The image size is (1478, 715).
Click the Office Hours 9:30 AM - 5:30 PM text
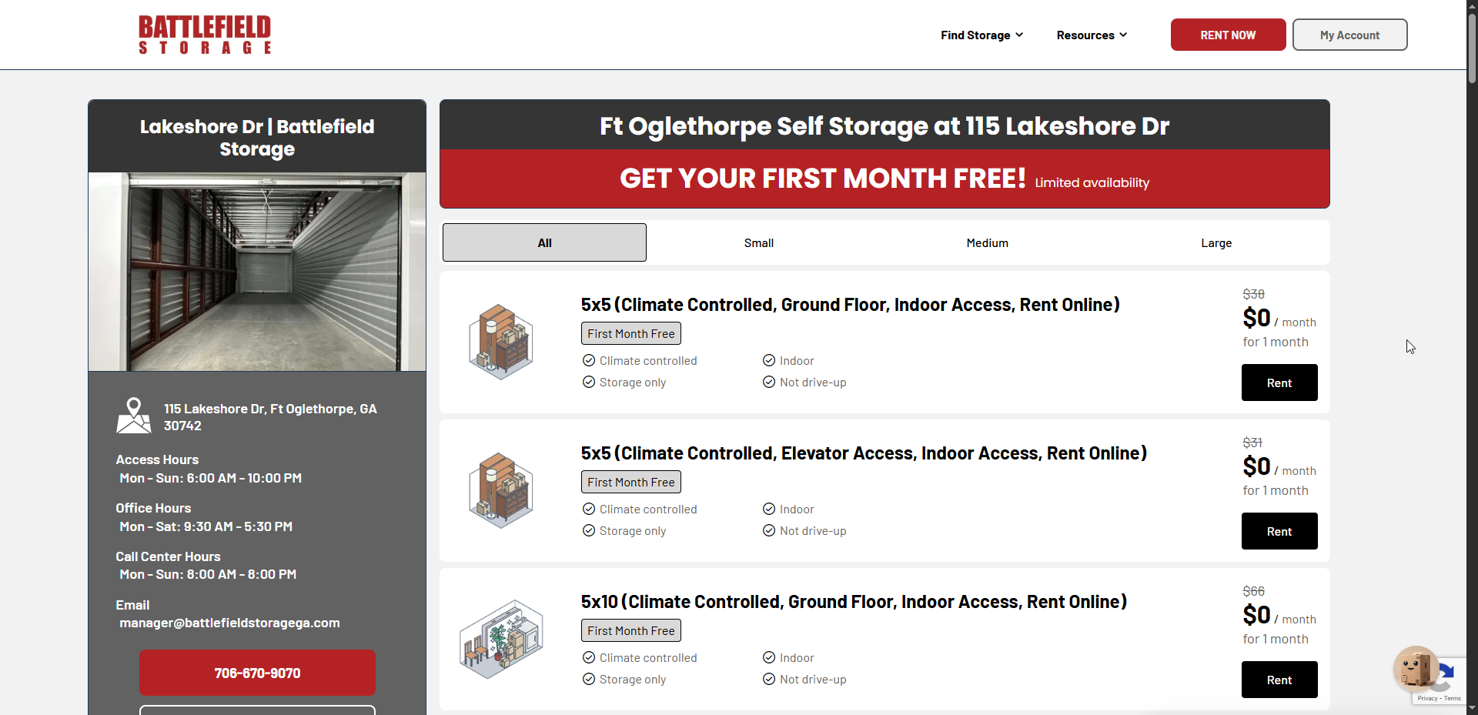pos(206,526)
